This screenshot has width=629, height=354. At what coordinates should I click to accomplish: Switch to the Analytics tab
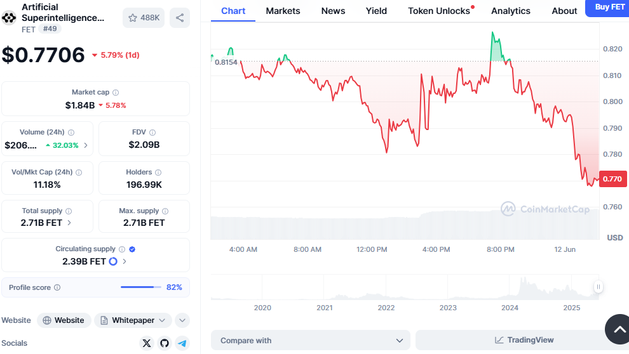coord(511,11)
